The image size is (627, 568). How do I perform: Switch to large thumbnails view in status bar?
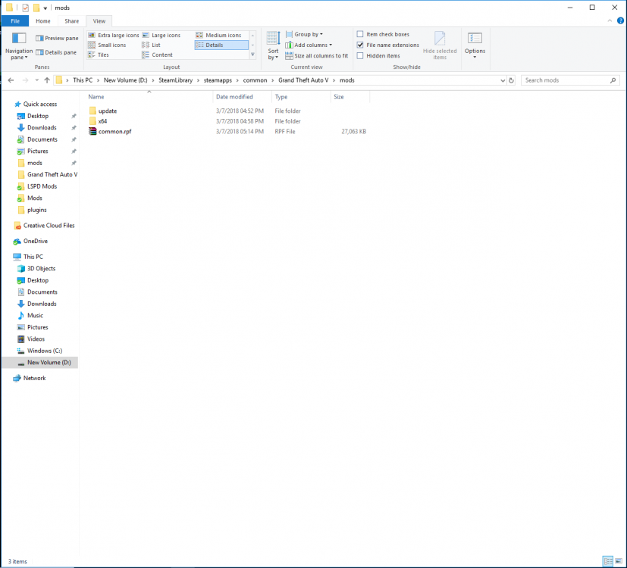coord(619,561)
